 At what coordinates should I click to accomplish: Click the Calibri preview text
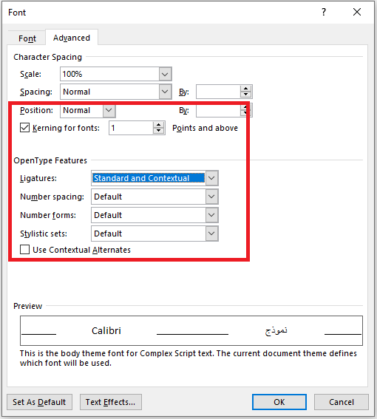106,331
